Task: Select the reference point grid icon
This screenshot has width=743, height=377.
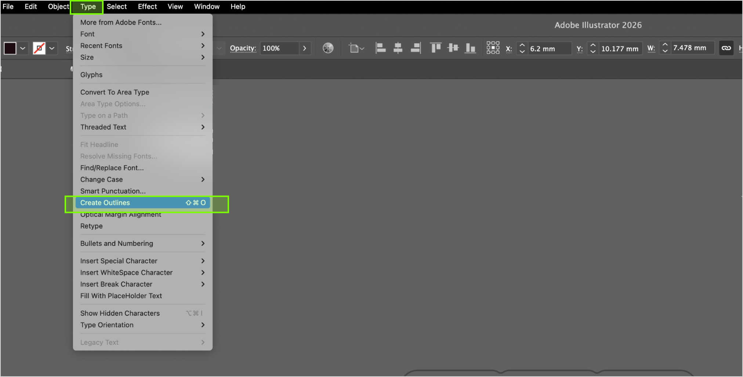Action: 493,48
